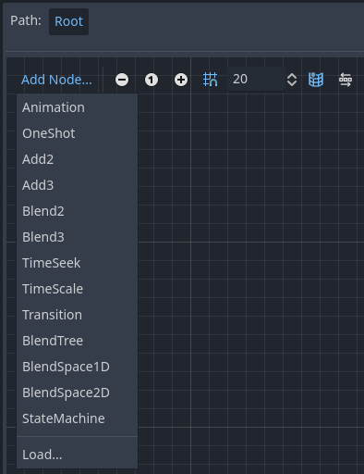Image resolution: width=364 pixels, height=474 pixels.
Task: Click the zoom in plus icon
Action: pyautogui.click(x=181, y=80)
